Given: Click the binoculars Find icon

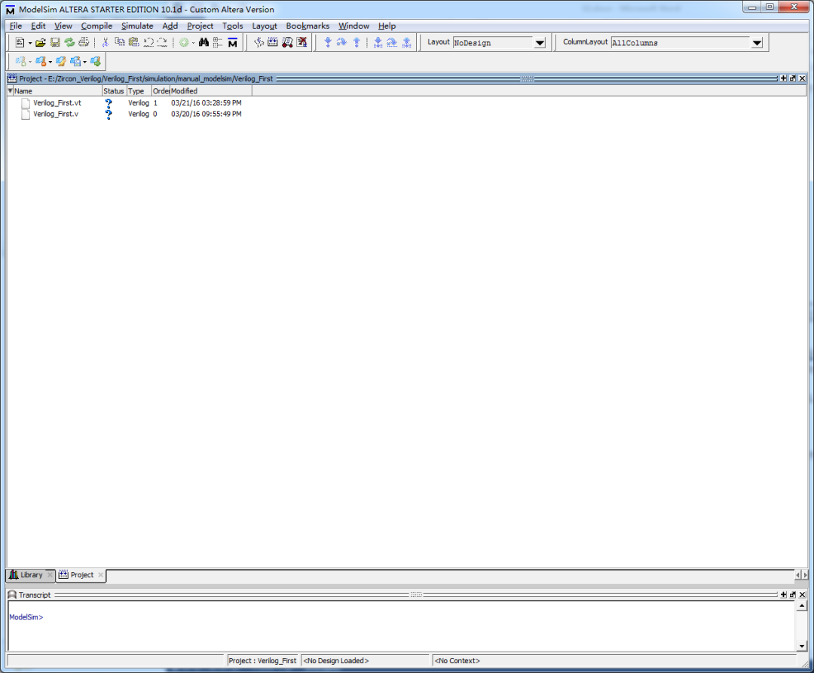Looking at the screenshot, I should pos(203,42).
